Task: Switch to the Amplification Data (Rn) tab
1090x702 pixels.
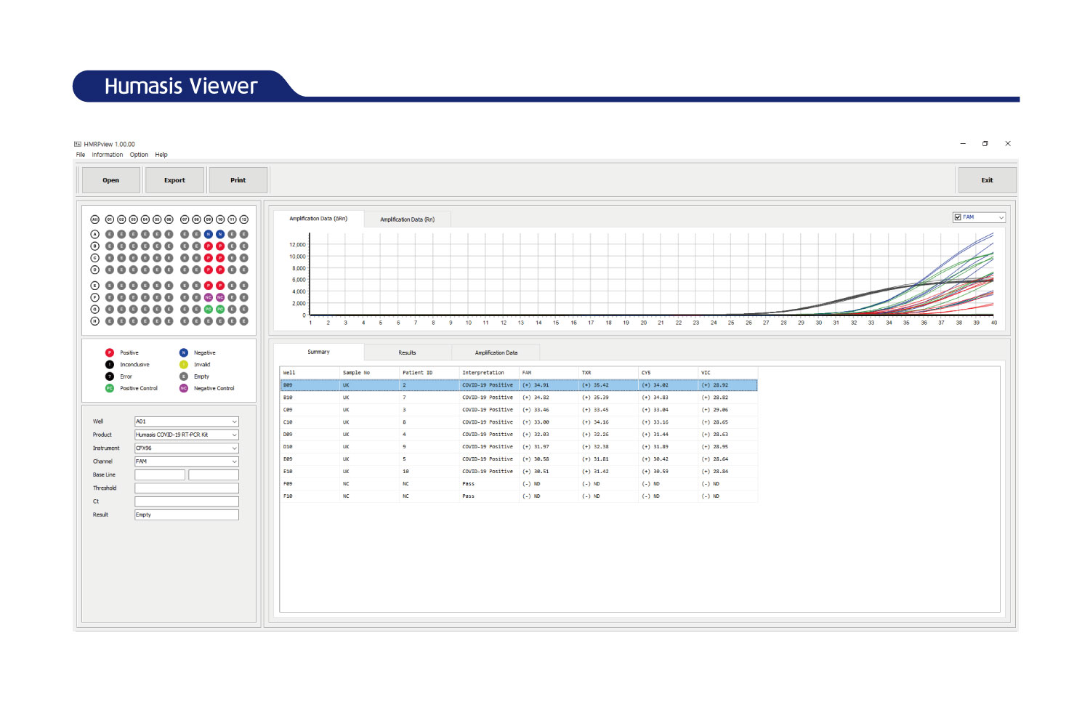Action: [x=407, y=219]
